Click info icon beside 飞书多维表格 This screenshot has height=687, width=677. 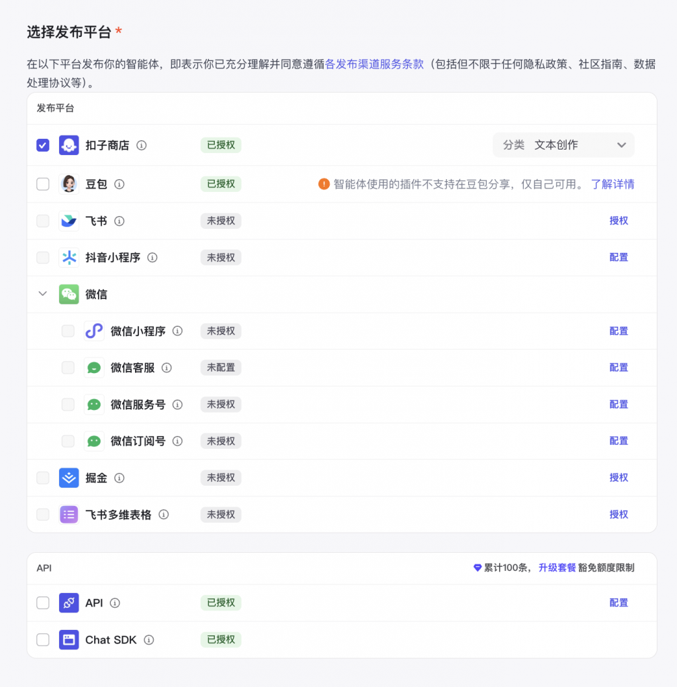click(164, 515)
